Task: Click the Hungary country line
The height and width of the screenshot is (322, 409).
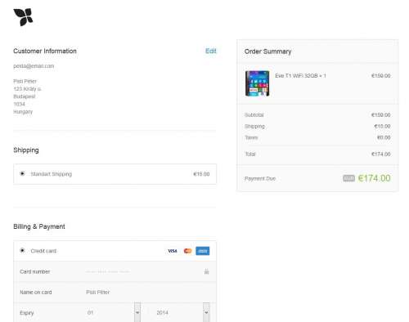Action: [x=23, y=112]
